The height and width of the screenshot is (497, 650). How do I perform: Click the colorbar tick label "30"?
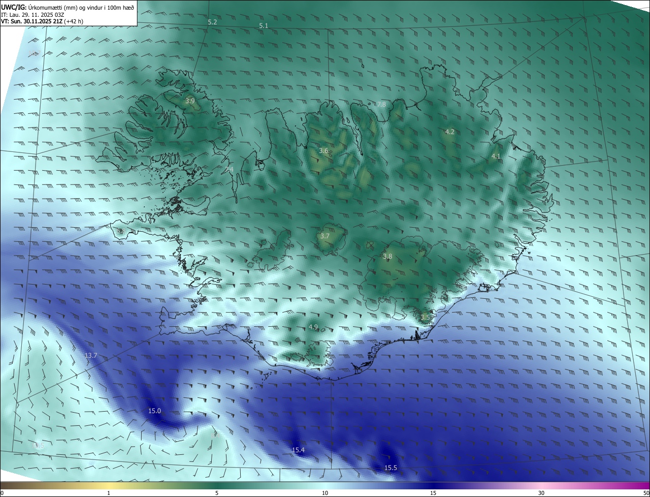(x=541, y=493)
